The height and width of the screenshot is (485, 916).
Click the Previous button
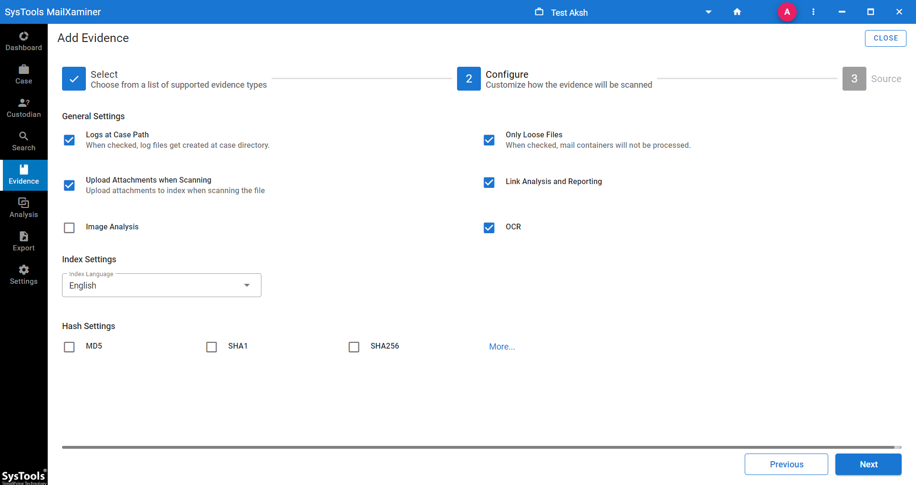pos(786,464)
